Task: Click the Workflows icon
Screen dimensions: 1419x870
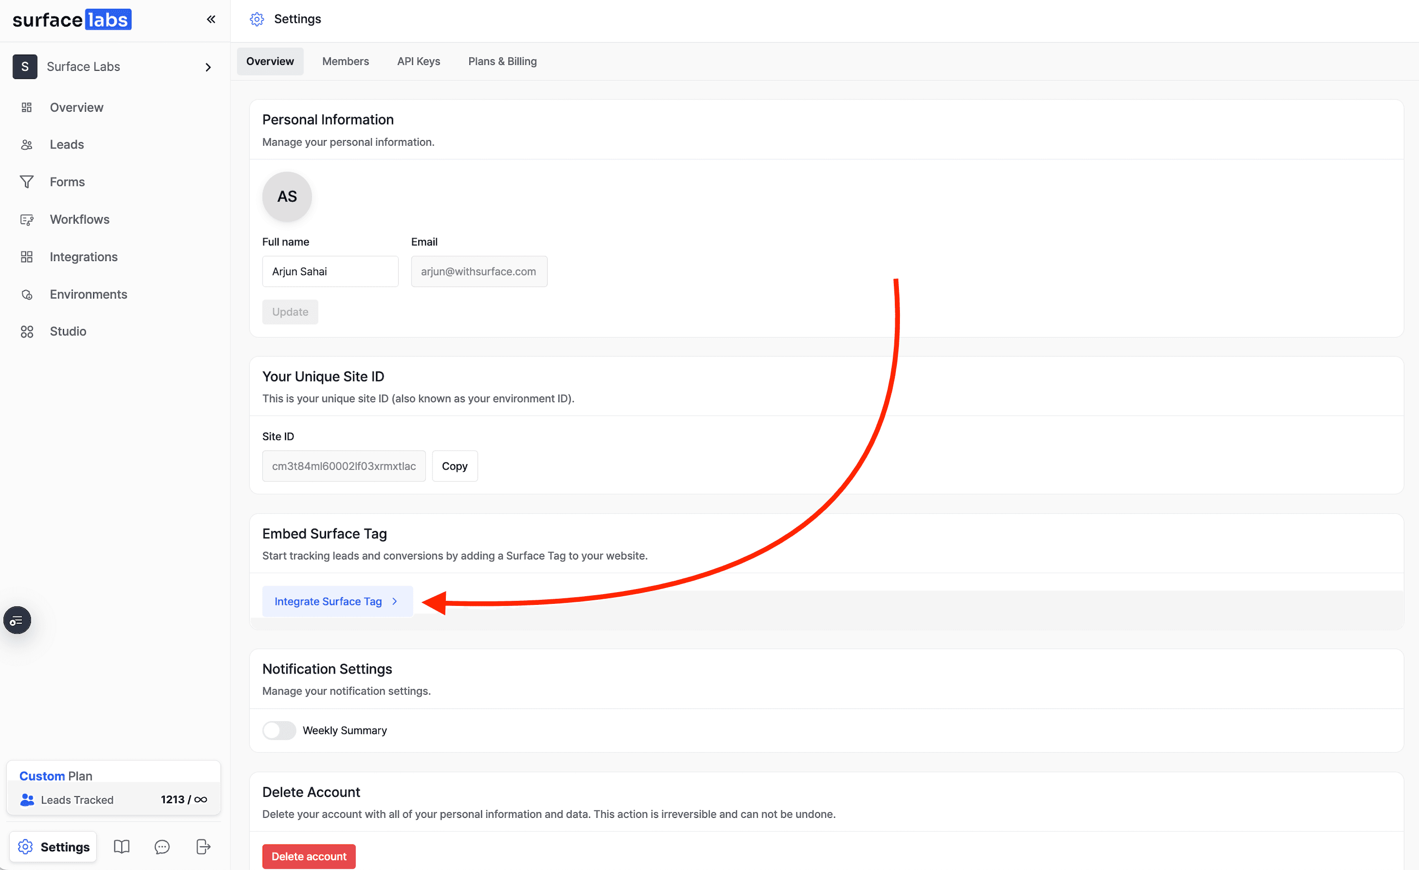Action: pos(27,220)
